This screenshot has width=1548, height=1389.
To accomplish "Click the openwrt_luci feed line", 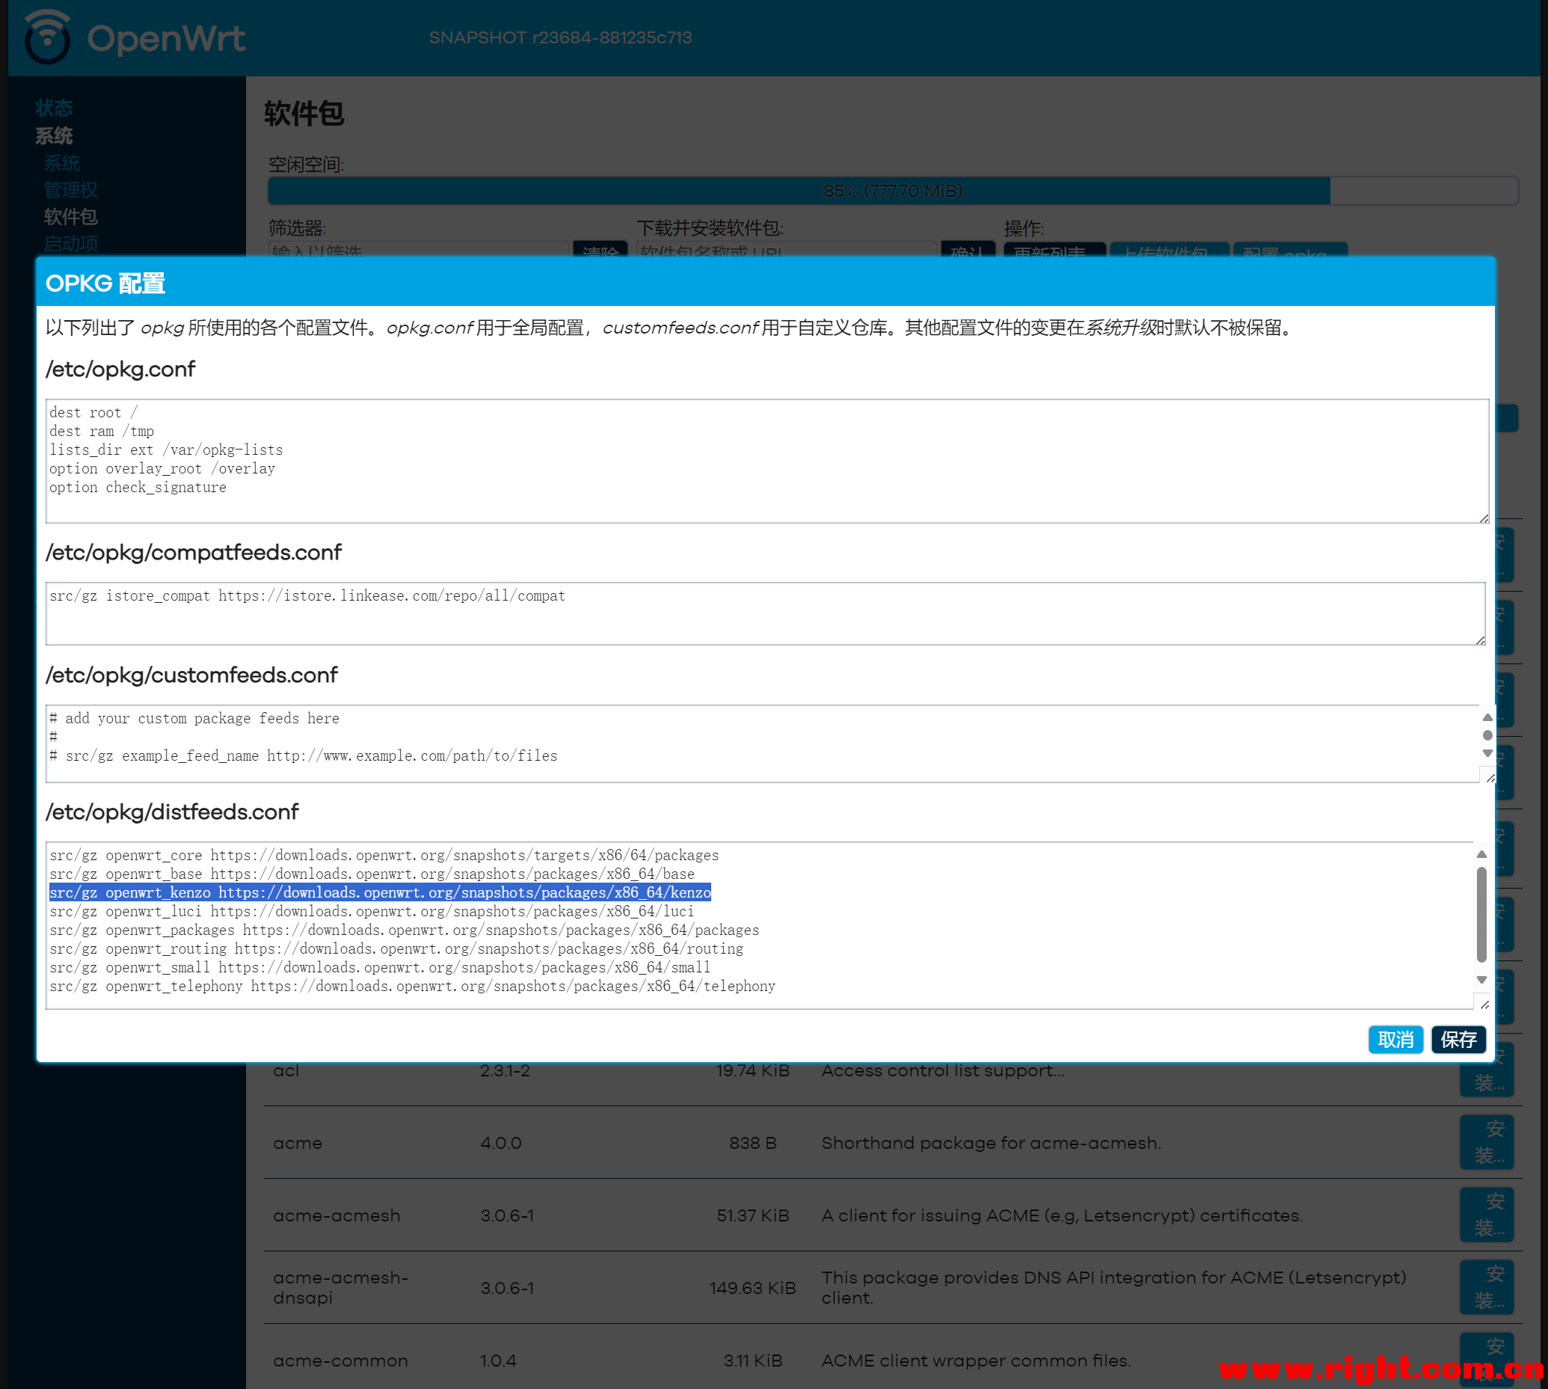I will coord(372,911).
